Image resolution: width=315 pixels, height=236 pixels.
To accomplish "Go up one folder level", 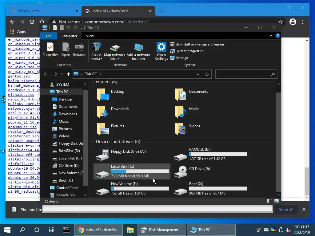I will tap(69, 74).
